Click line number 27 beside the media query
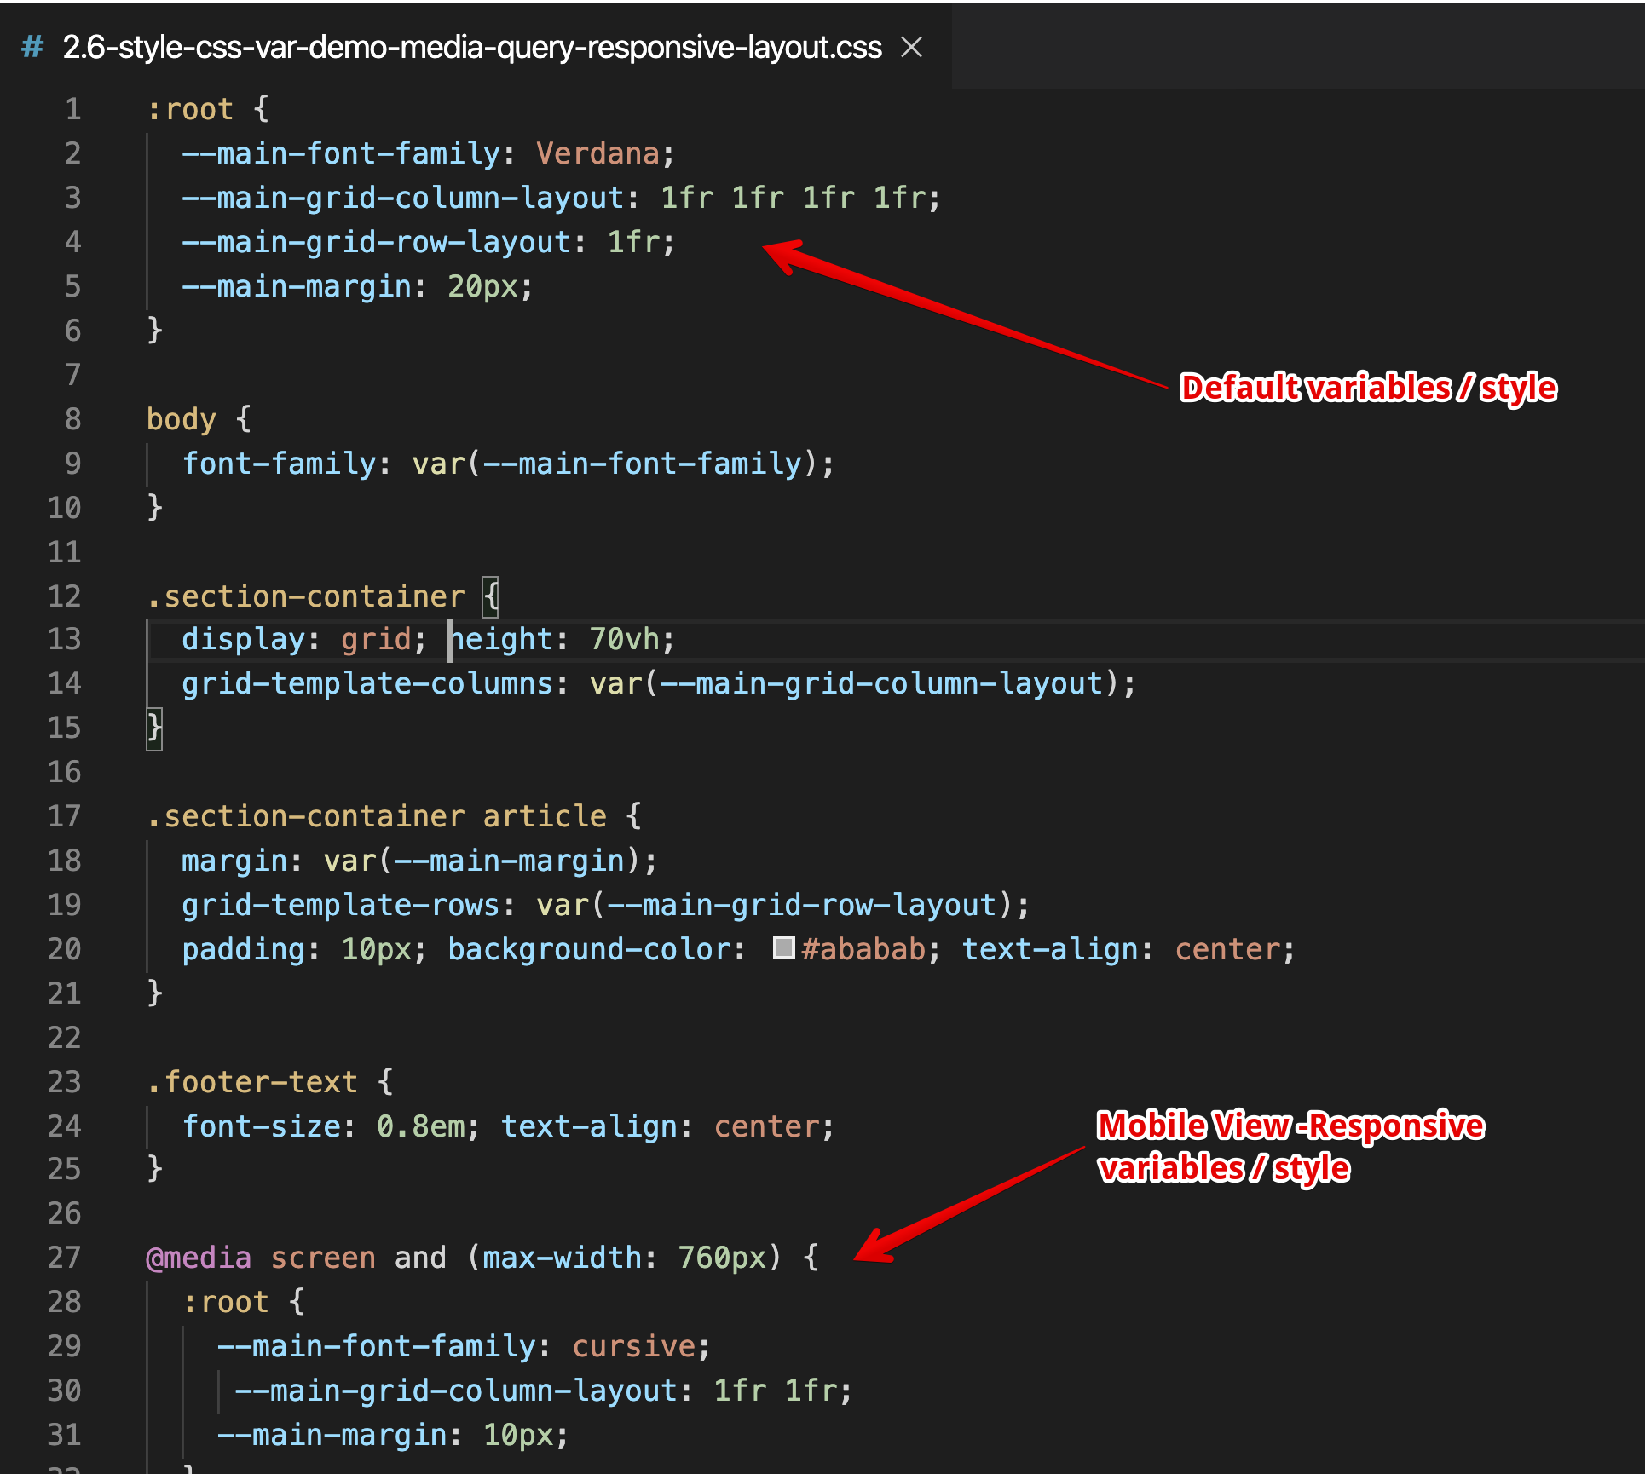Viewport: 1645px width, 1474px height. tap(64, 1257)
